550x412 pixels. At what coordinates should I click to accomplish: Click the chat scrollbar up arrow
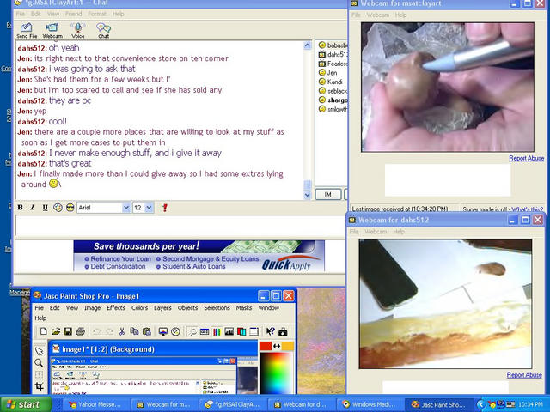(x=308, y=45)
